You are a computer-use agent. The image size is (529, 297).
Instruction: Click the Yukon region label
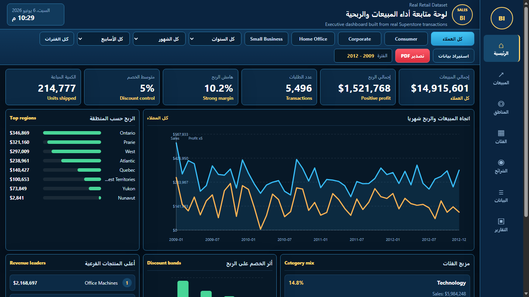tap(129, 188)
